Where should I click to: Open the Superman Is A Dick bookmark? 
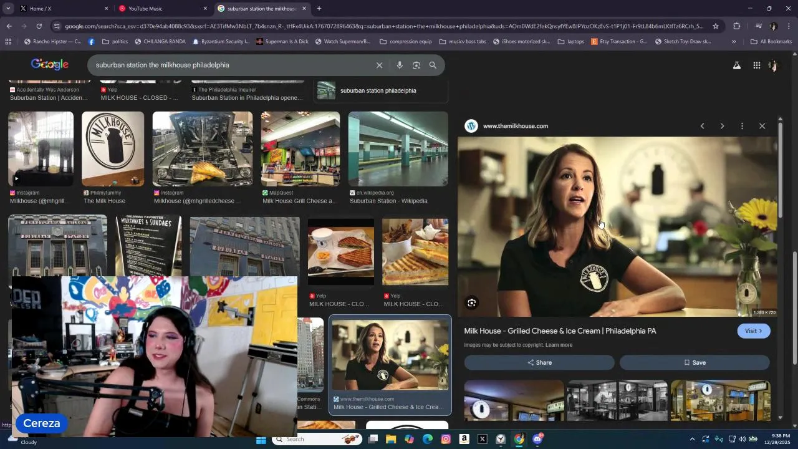click(282, 42)
